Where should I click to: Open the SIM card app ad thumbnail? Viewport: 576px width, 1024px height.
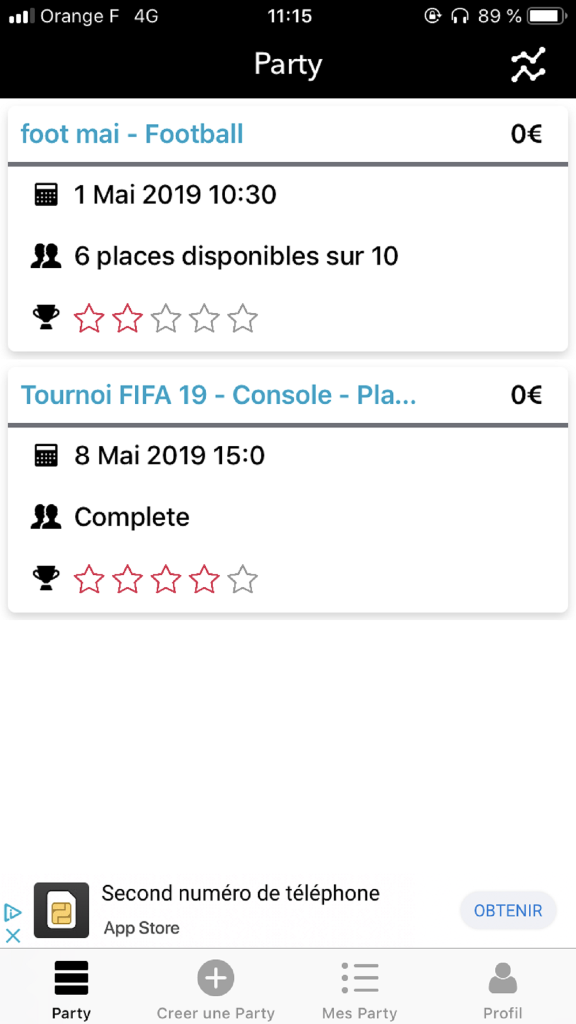pyautogui.click(x=62, y=910)
